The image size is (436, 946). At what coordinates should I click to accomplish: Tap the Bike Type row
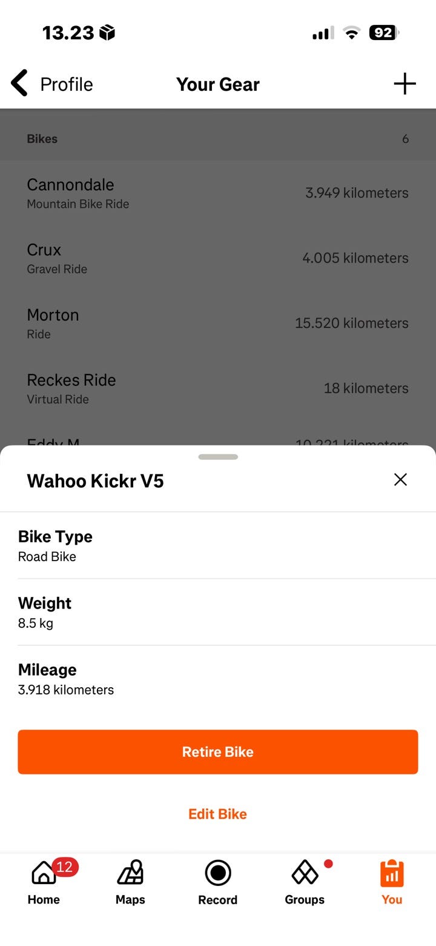[x=218, y=545]
